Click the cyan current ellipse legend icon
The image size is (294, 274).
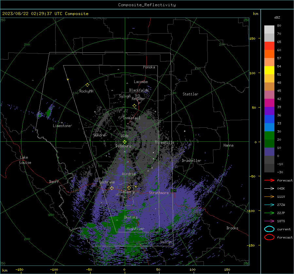tap(269, 229)
